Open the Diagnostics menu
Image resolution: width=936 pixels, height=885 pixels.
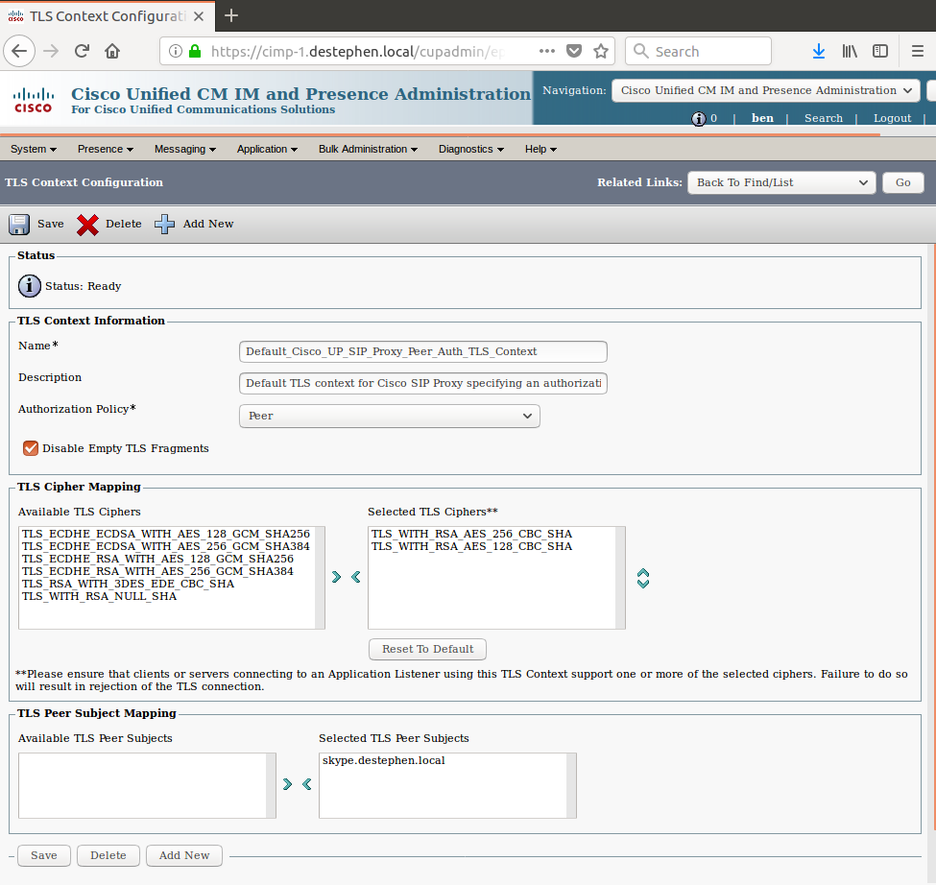tap(471, 149)
